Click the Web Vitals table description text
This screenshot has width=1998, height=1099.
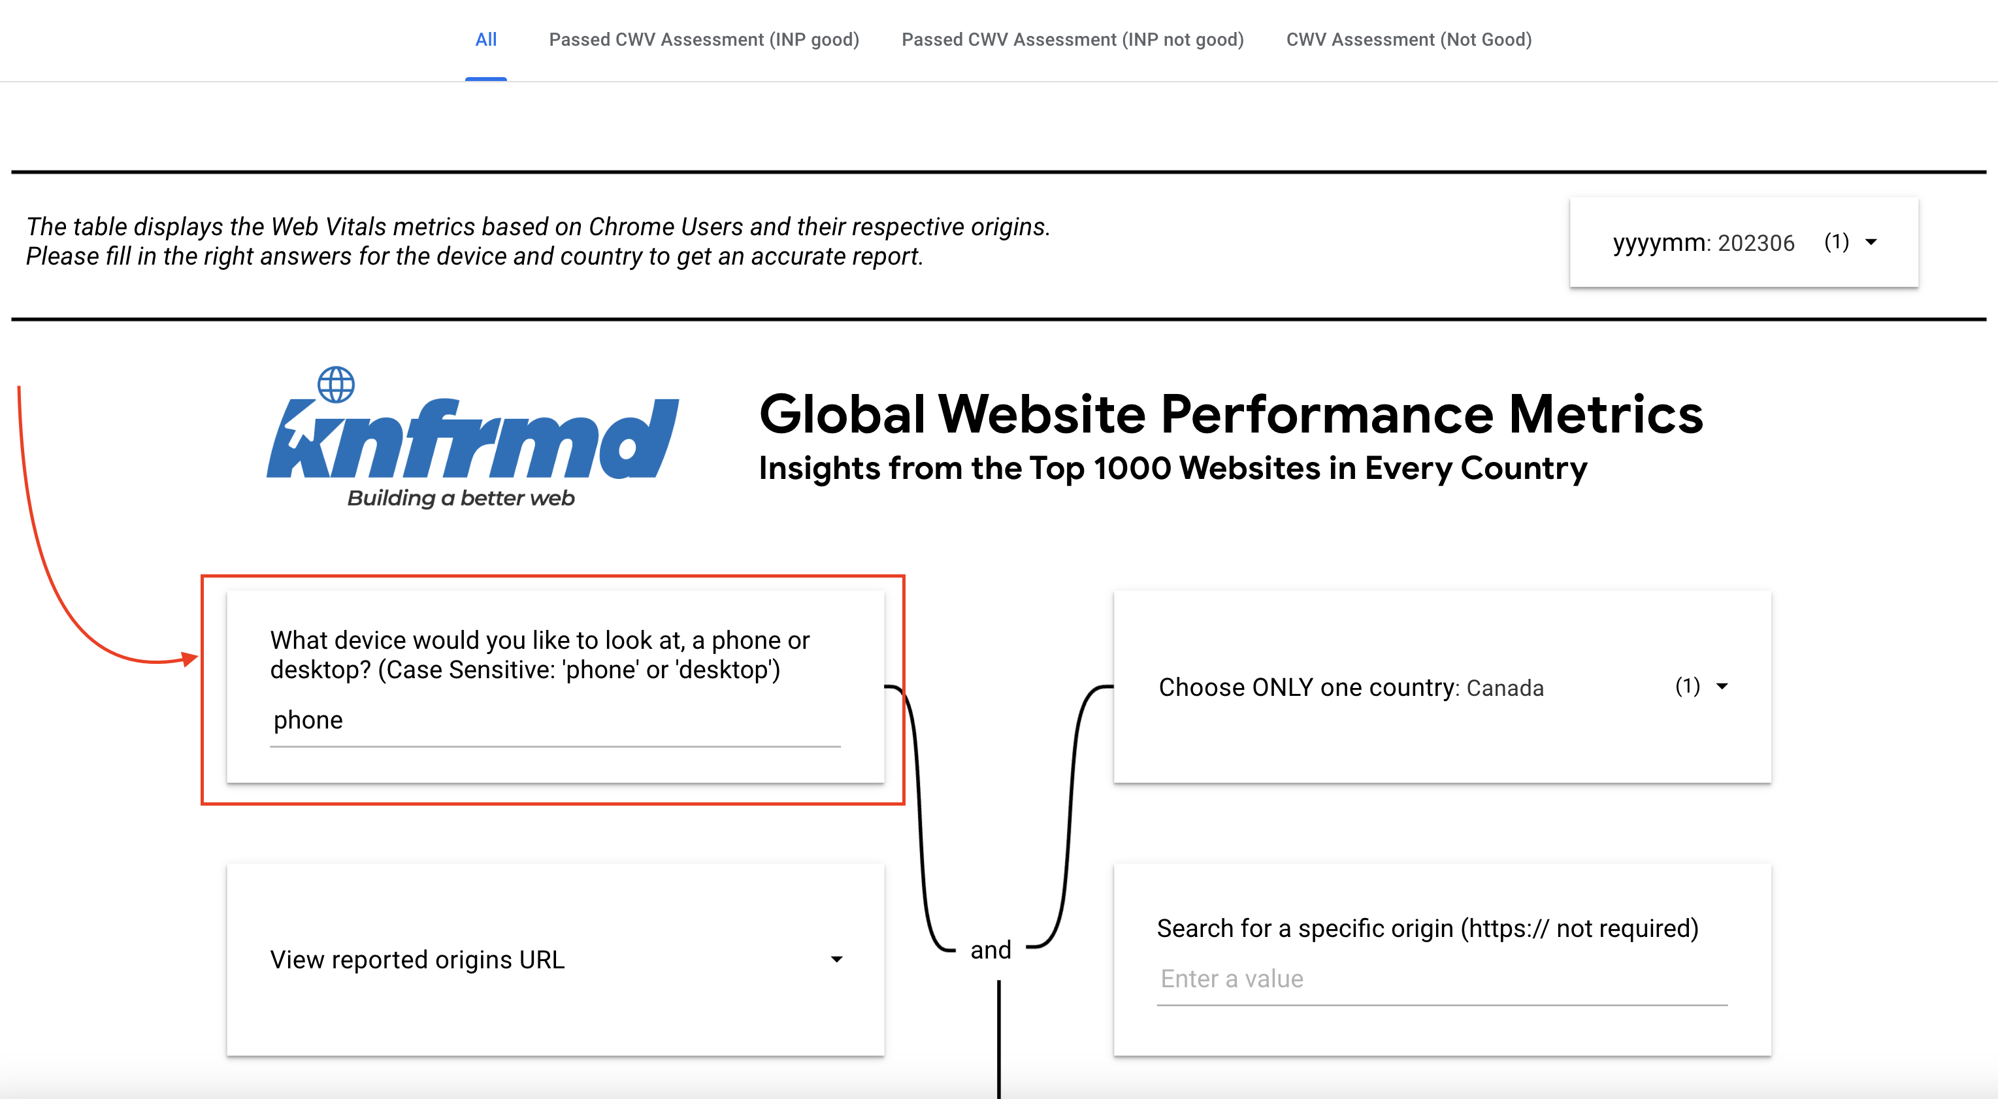tap(538, 241)
